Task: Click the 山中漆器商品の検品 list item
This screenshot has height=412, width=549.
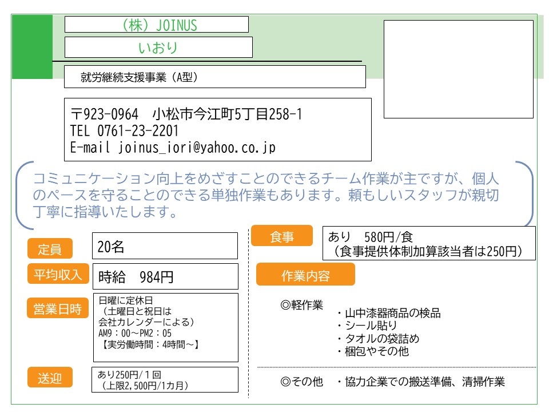Action: pos(389,313)
